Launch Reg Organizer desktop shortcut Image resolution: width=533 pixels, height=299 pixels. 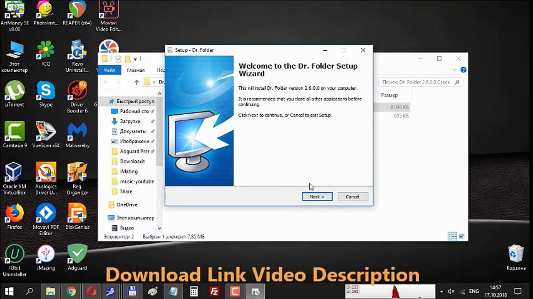(x=77, y=179)
